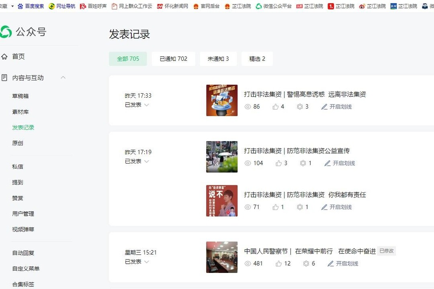The image size is (434, 289).
Task: Open 百度搜索 bookmark in the bookmarks bar
Action: pos(31,6)
